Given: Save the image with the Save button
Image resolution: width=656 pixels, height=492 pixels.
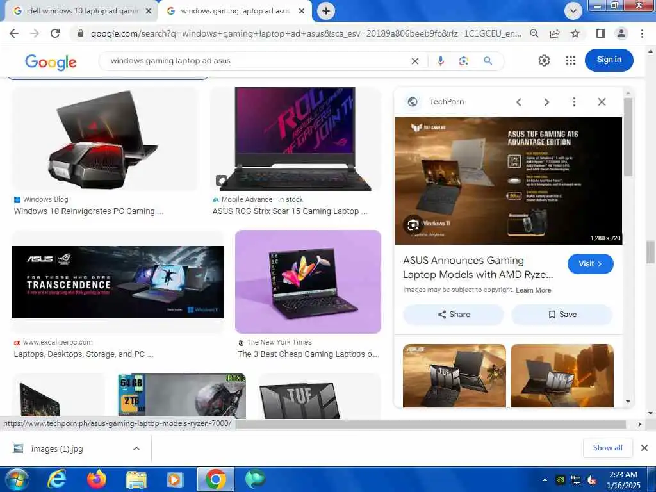Looking at the screenshot, I should [562, 315].
